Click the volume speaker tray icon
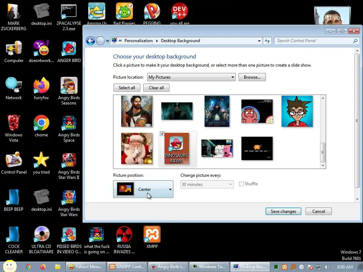The width and height of the screenshot is (363, 272). coord(327,267)
